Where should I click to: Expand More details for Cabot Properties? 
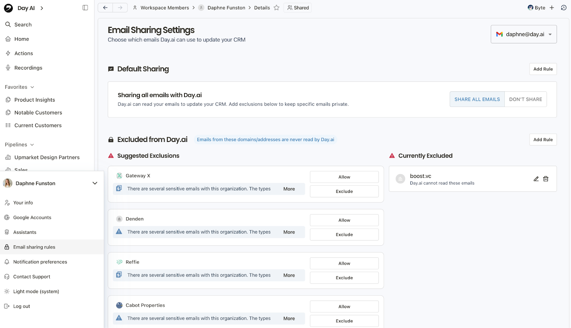coord(289,318)
